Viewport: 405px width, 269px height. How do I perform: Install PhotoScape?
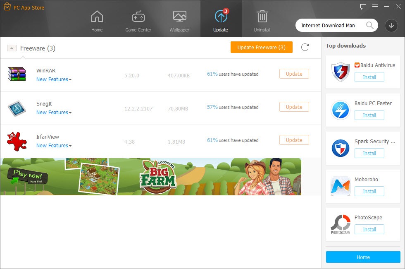click(369, 229)
